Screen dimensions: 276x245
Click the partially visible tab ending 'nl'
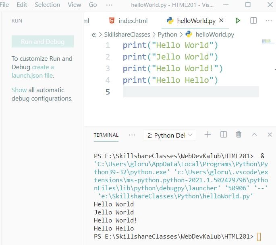(x=87, y=21)
